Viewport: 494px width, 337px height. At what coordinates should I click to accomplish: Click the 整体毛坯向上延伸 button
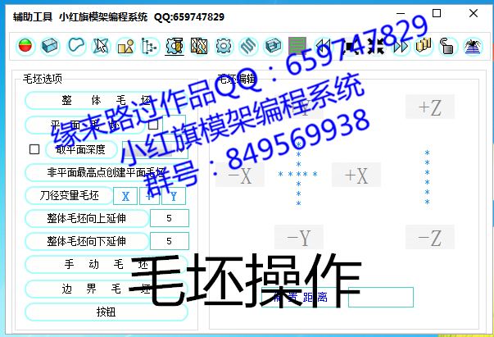click(87, 218)
